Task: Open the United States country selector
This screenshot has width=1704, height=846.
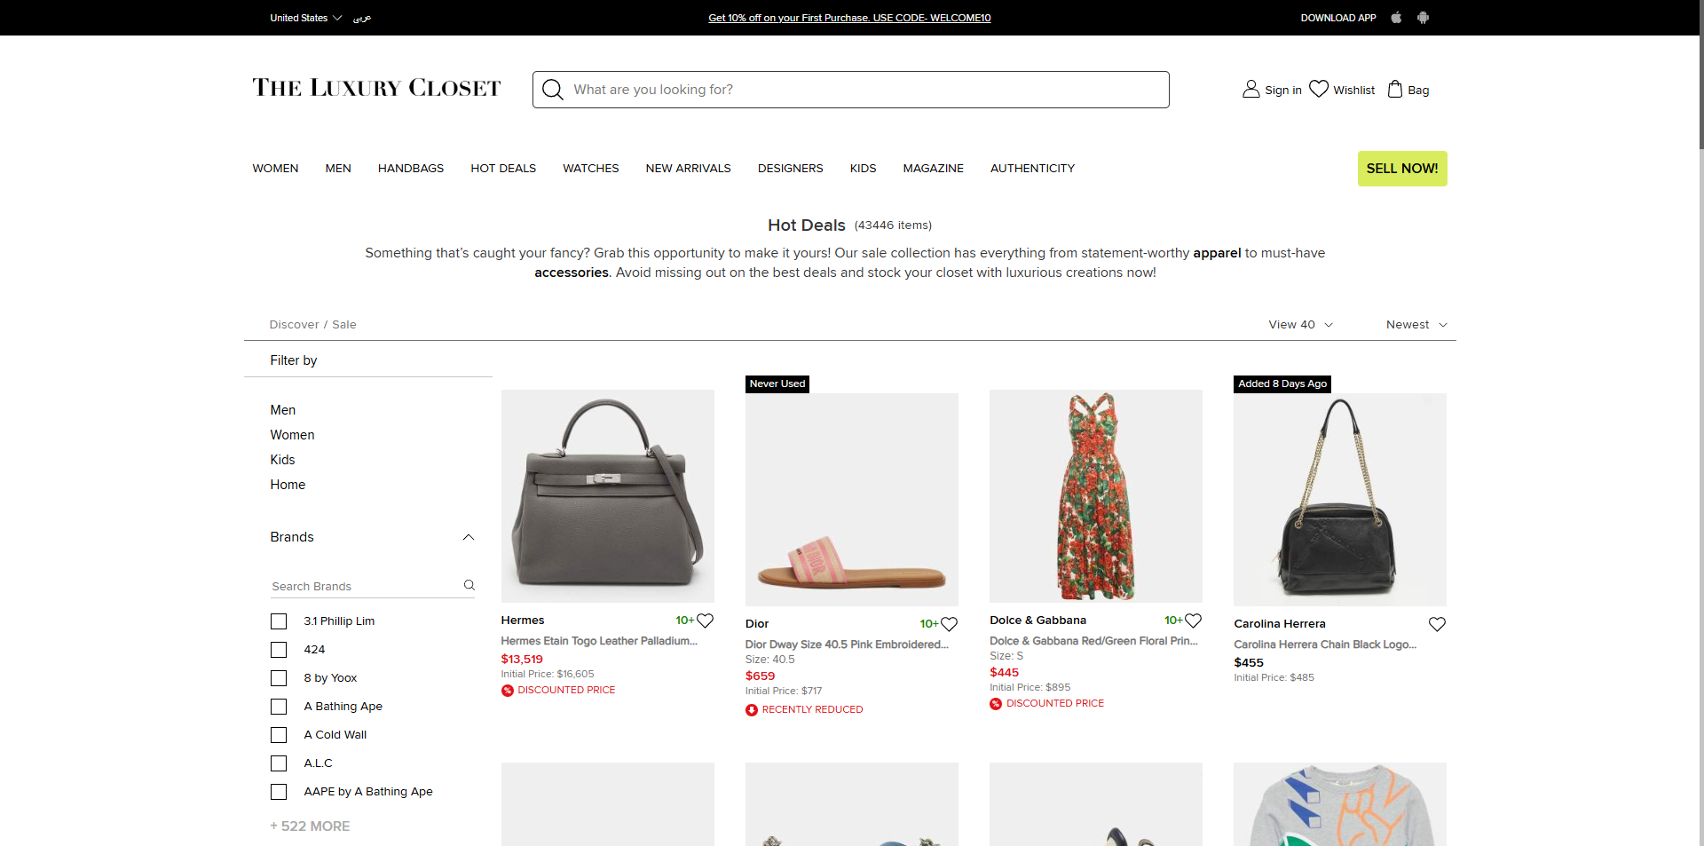Action: coord(304,18)
